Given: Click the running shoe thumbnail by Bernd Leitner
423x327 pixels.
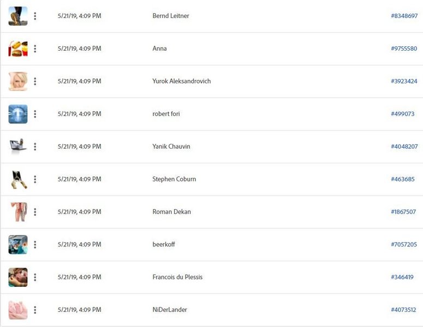Looking at the screenshot, I should (18, 16).
